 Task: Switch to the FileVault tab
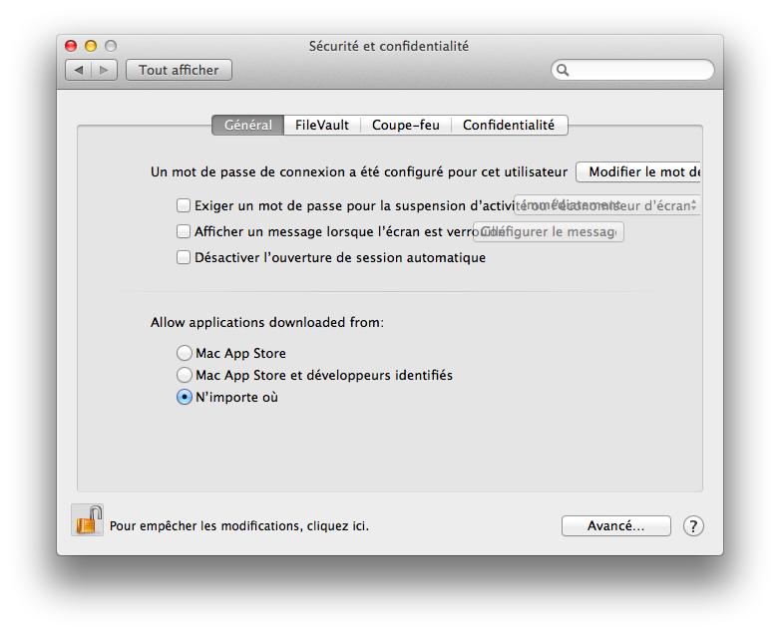(321, 125)
